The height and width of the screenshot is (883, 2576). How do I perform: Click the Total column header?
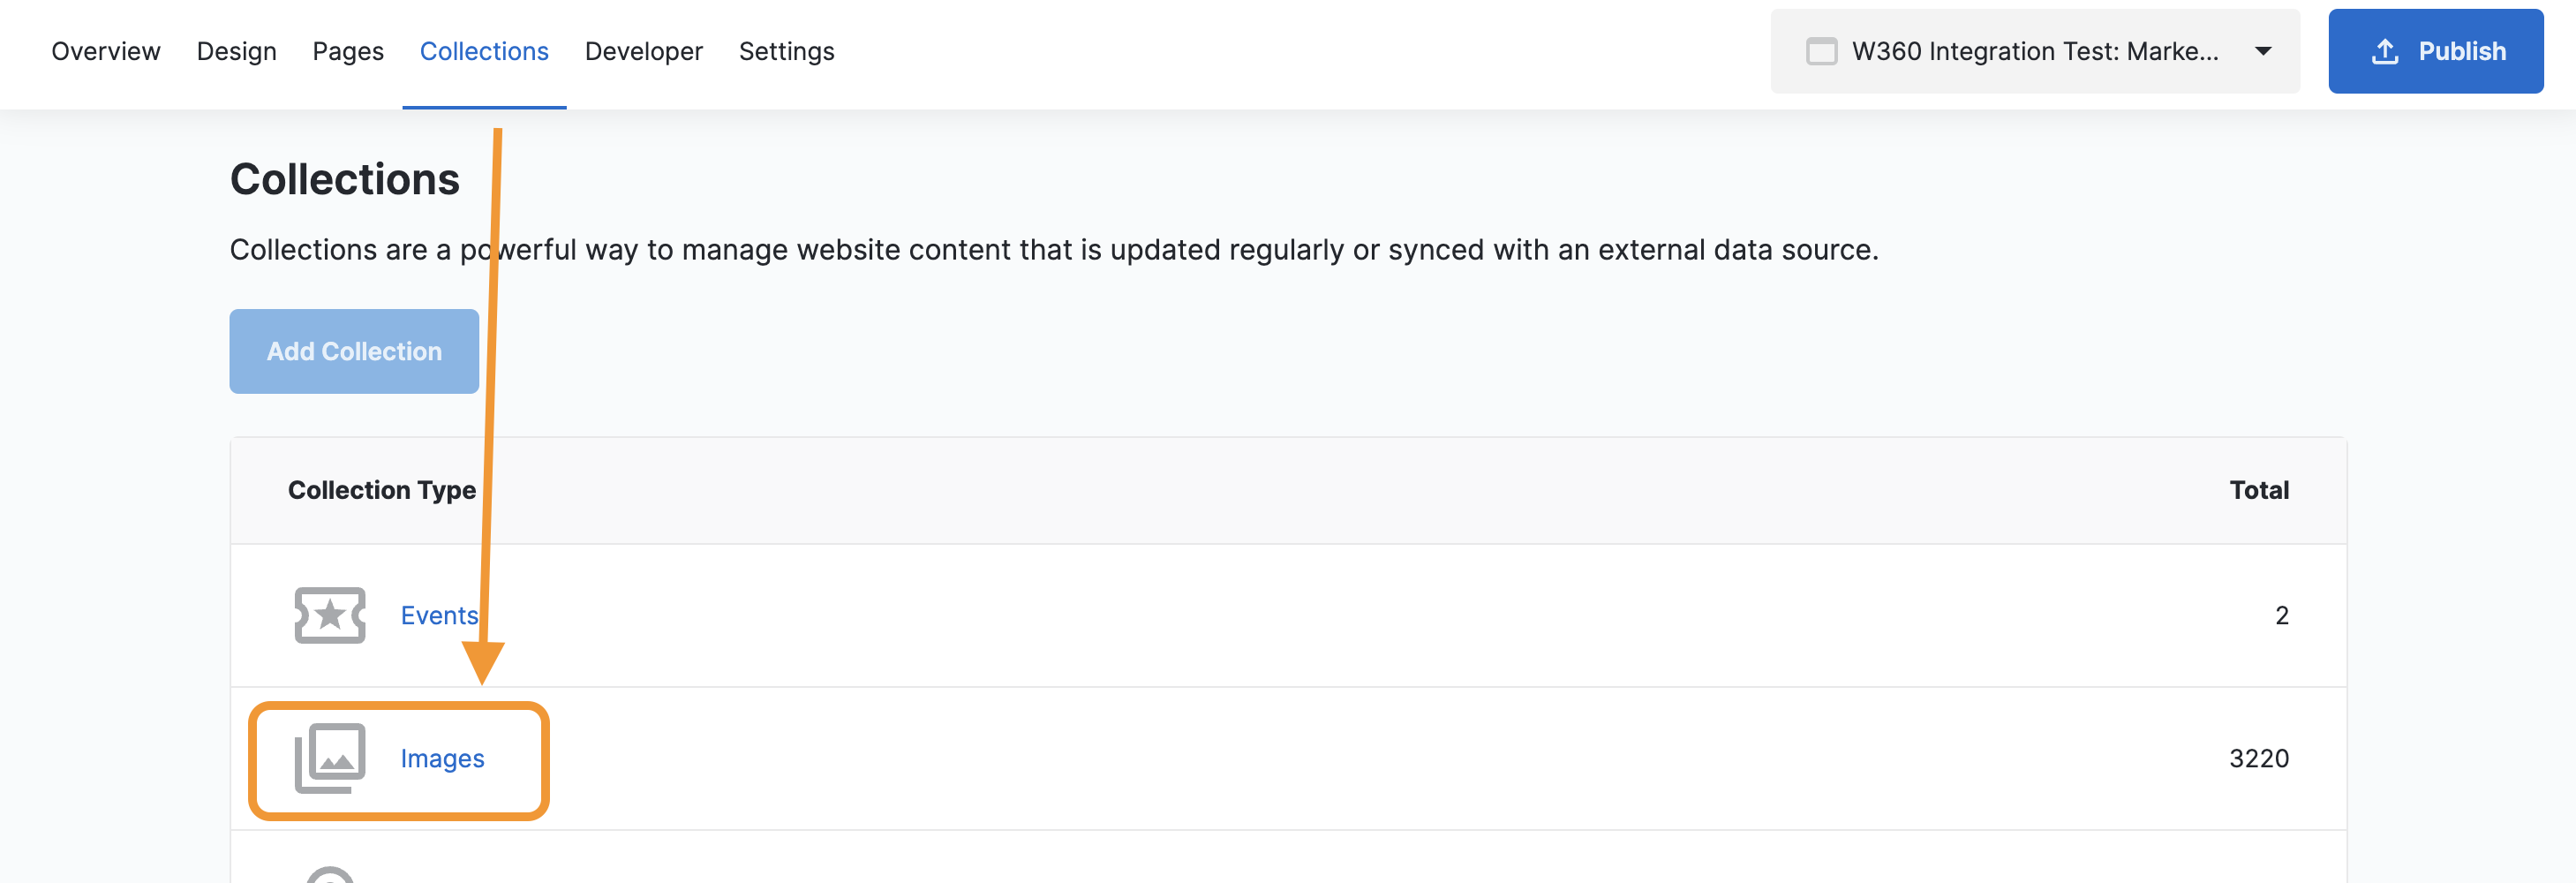2258,490
